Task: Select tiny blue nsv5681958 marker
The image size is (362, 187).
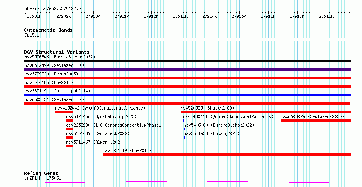Action: [x=184, y=138]
